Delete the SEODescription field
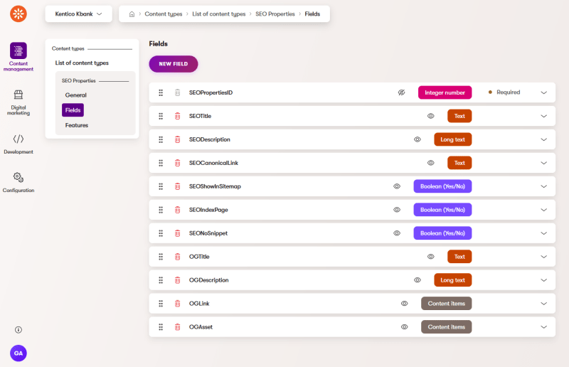569x367 pixels. (x=177, y=139)
